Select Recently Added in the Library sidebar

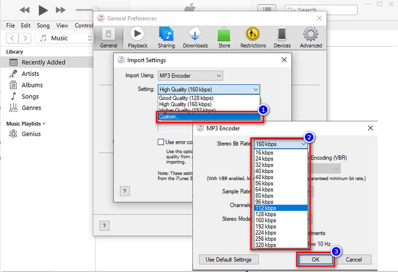[x=43, y=62]
